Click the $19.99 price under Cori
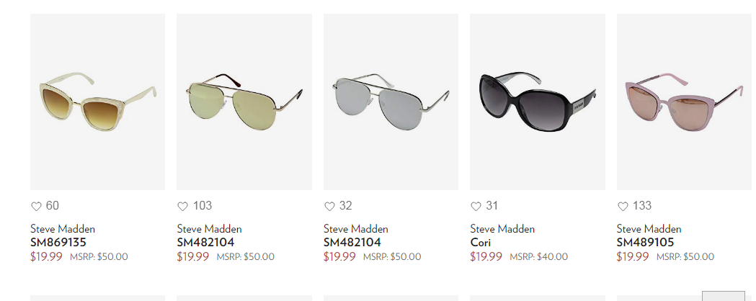 [x=486, y=256]
